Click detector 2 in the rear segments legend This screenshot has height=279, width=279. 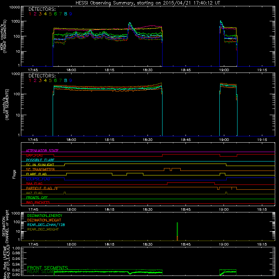[x=35, y=81]
